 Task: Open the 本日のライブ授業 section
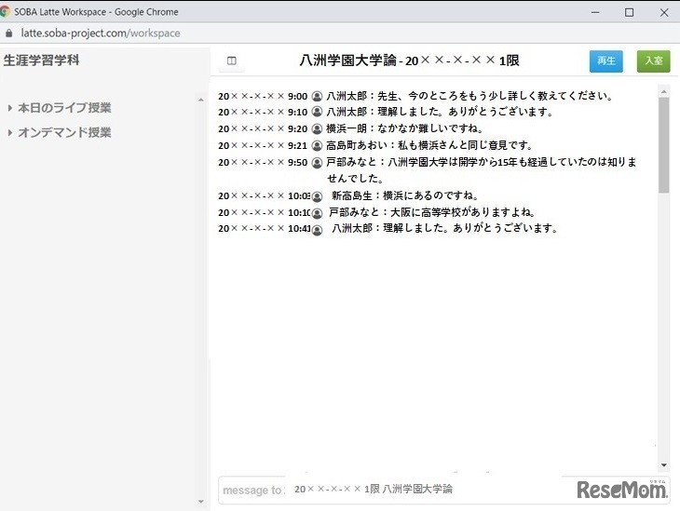tap(64, 108)
